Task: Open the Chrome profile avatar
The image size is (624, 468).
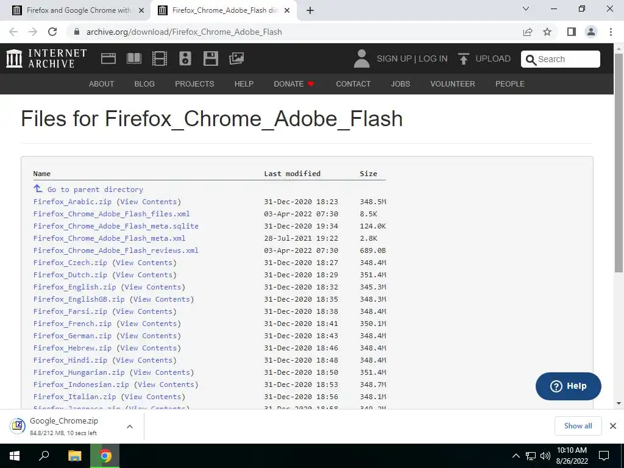Action: pyautogui.click(x=591, y=32)
